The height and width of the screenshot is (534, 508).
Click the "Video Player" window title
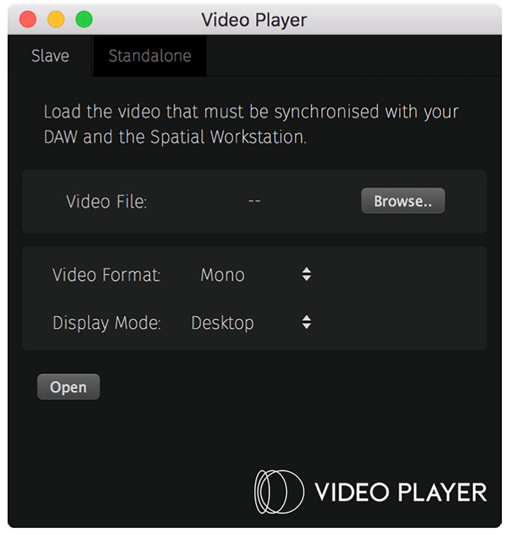pos(254,20)
